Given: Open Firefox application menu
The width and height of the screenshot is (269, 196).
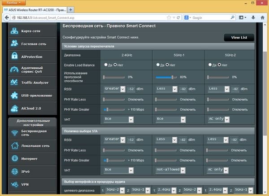Looking at the screenshot, I should click(x=13, y=2).
